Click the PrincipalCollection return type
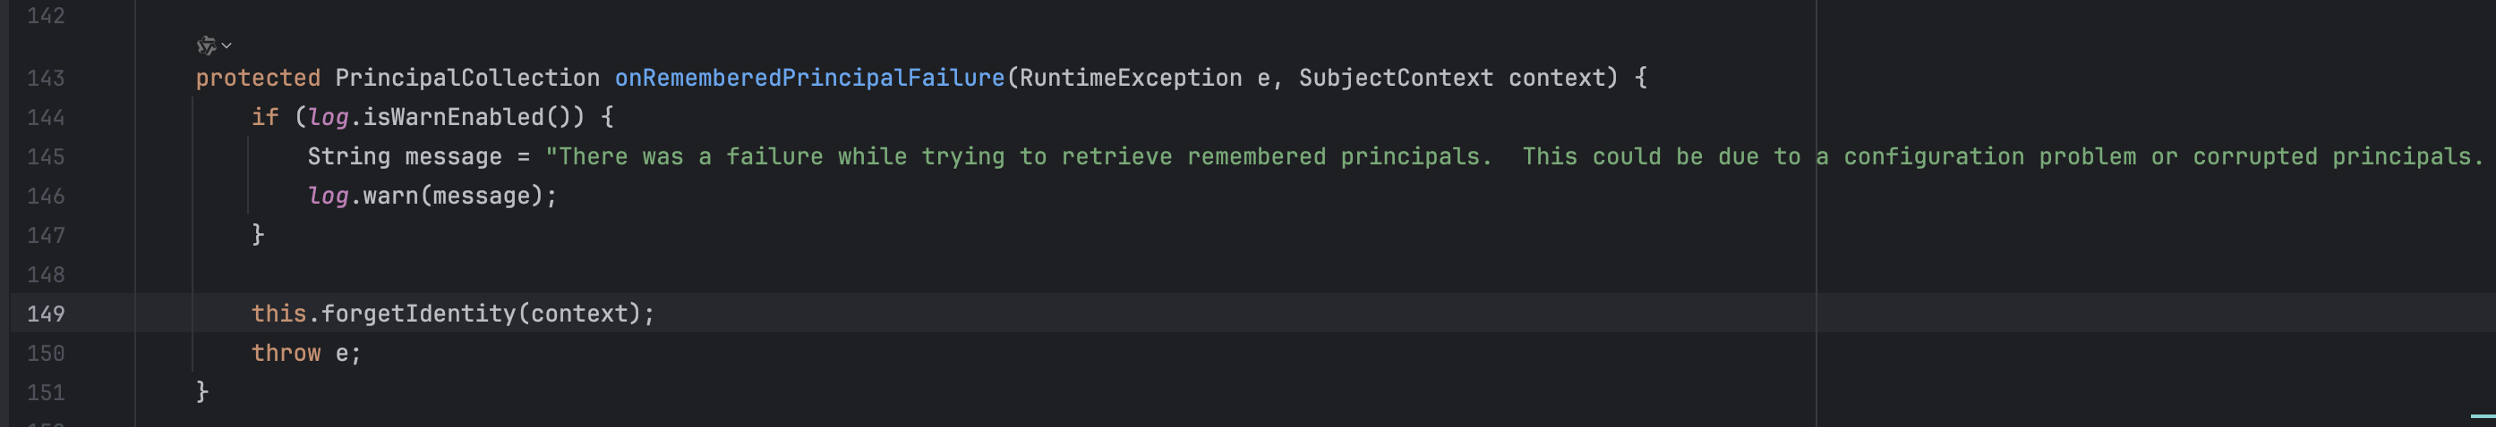This screenshot has height=427, width=2496. point(467,79)
